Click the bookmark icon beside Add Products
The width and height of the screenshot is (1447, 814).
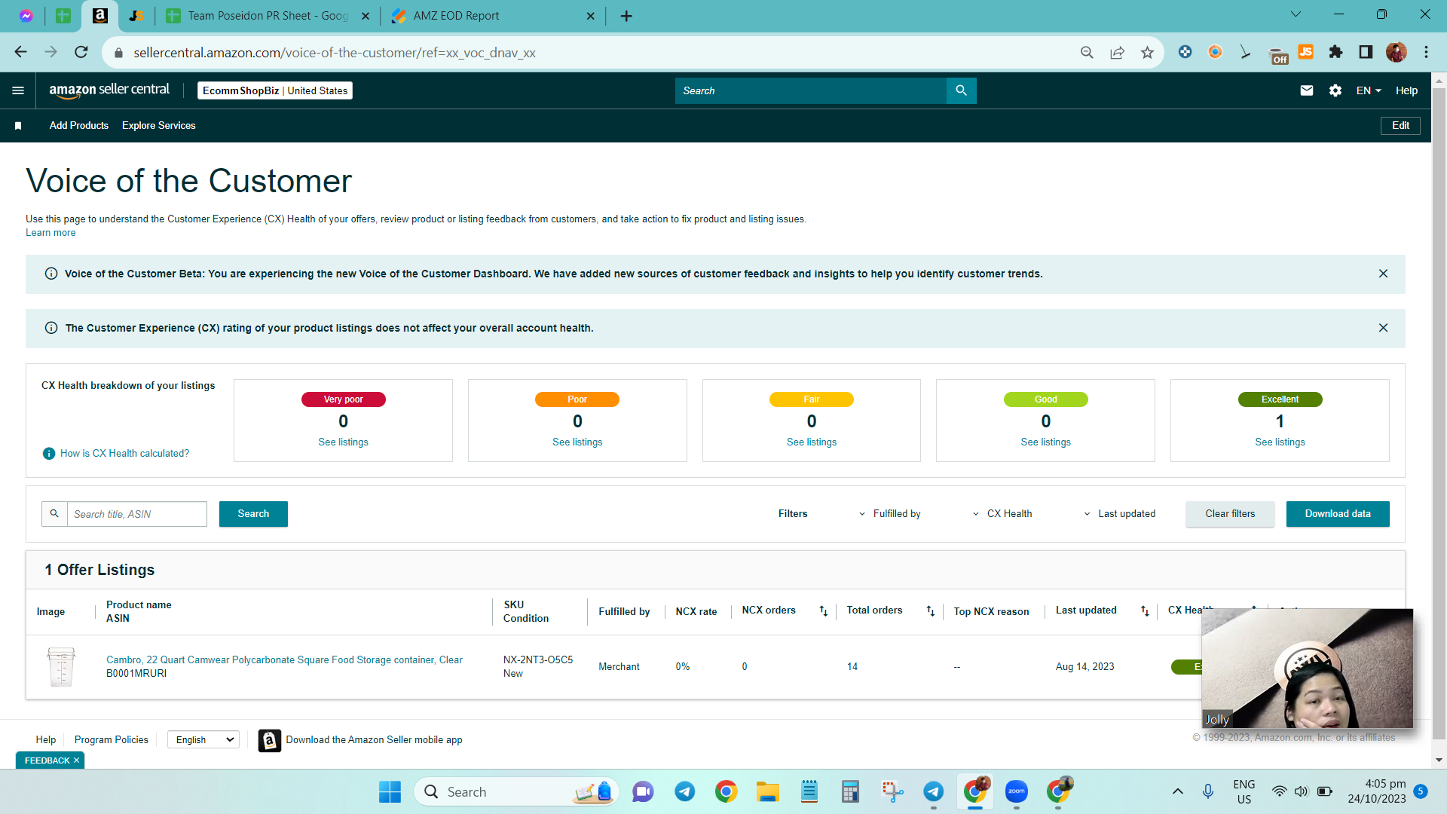18,126
